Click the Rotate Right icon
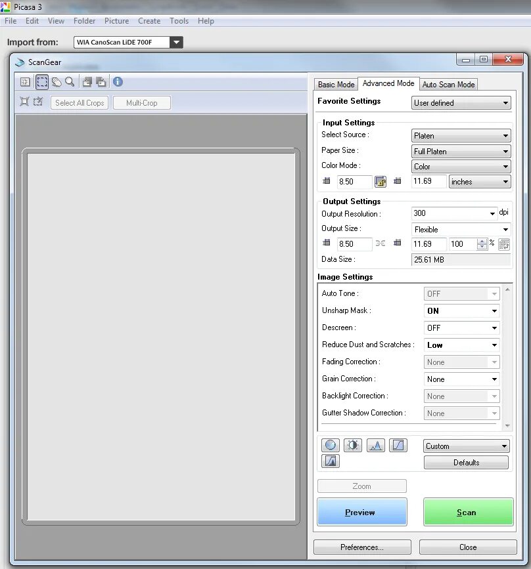Viewport: 531px width, 569px height. coord(101,82)
